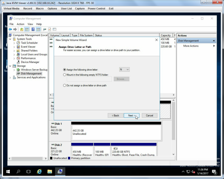Click the navigation tree horizontal scrollbar
The width and height of the screenshot is (224, 179).
[x=27, y=159]
